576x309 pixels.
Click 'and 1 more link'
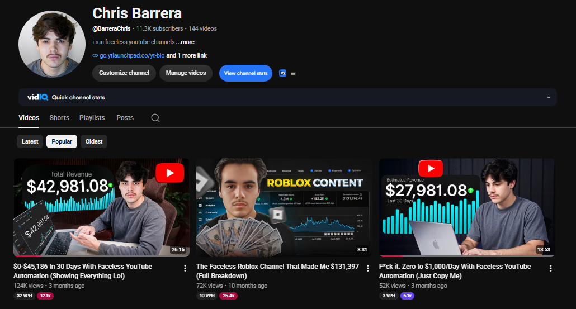[x=187, y=55]
